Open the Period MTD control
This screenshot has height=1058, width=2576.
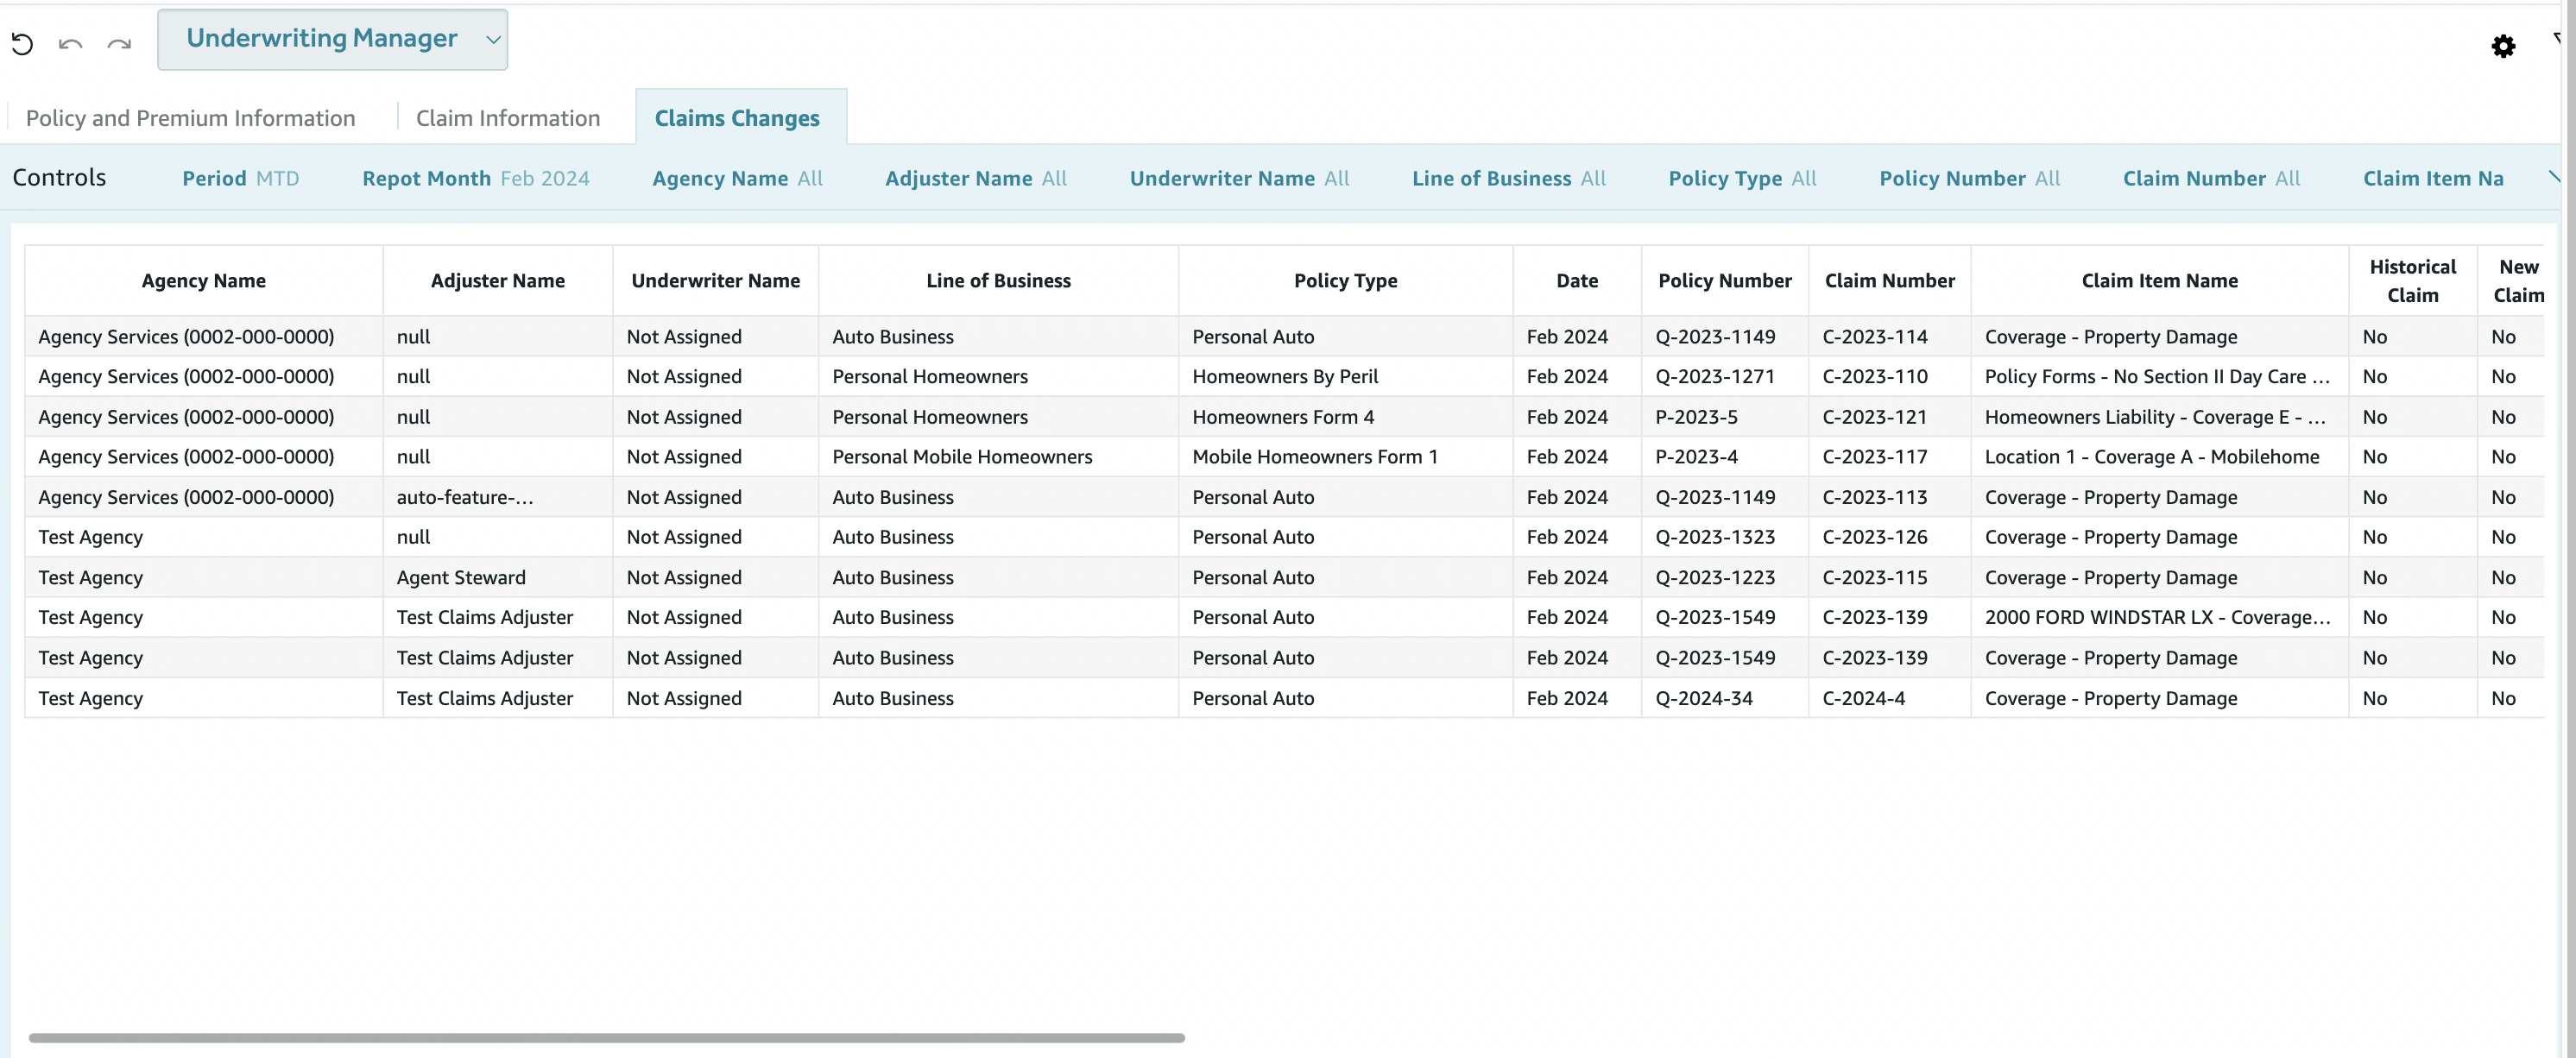pyautogui.click(x=240, y=178)
